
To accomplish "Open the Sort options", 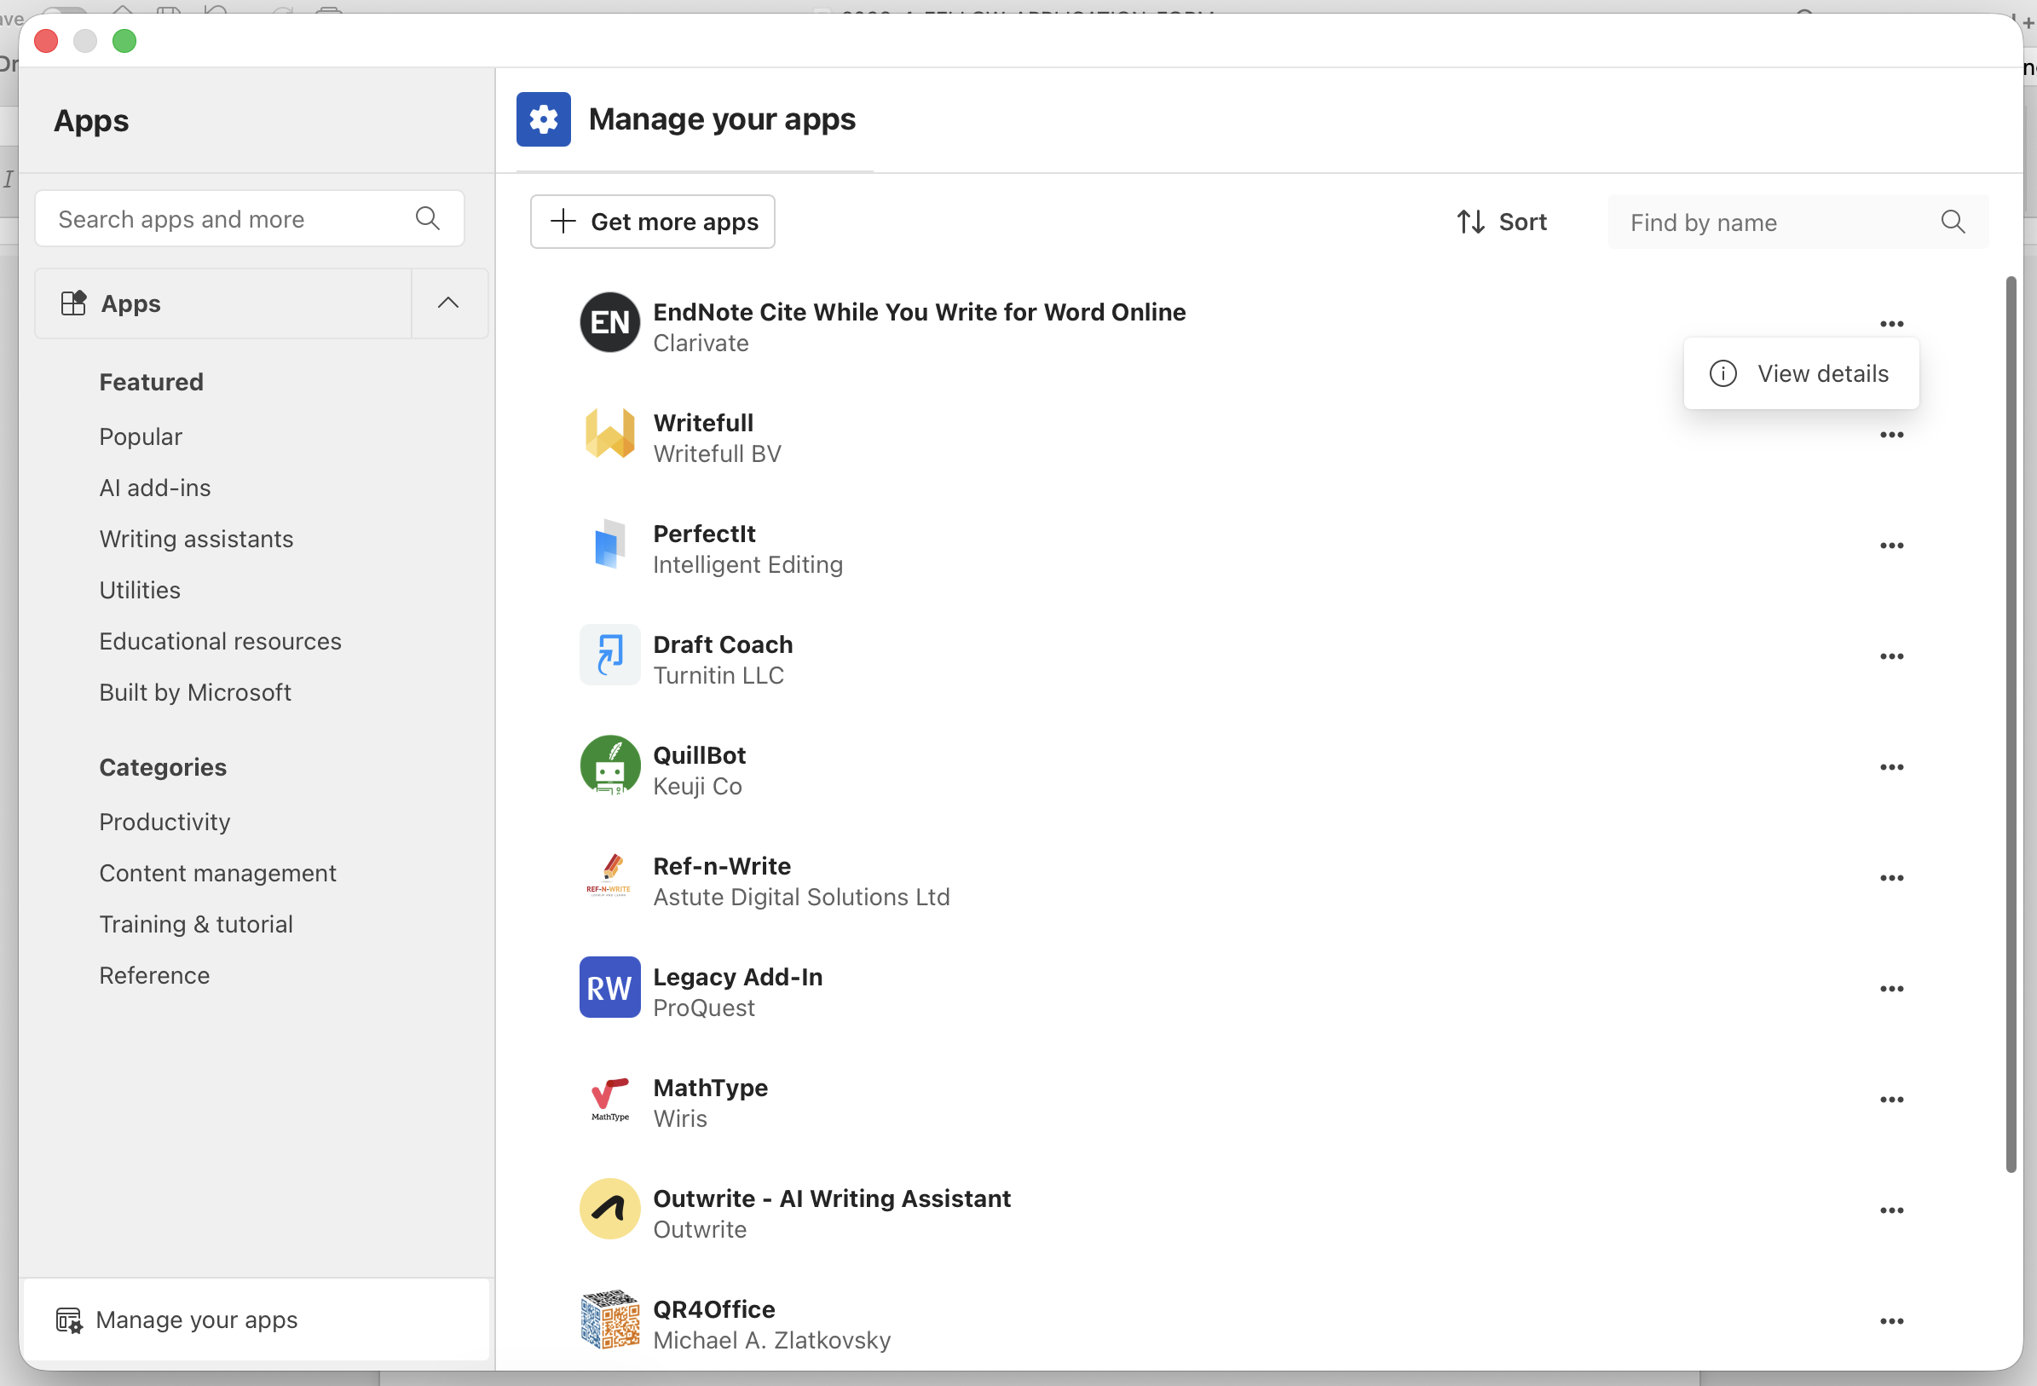I will tap(1502, 222).
